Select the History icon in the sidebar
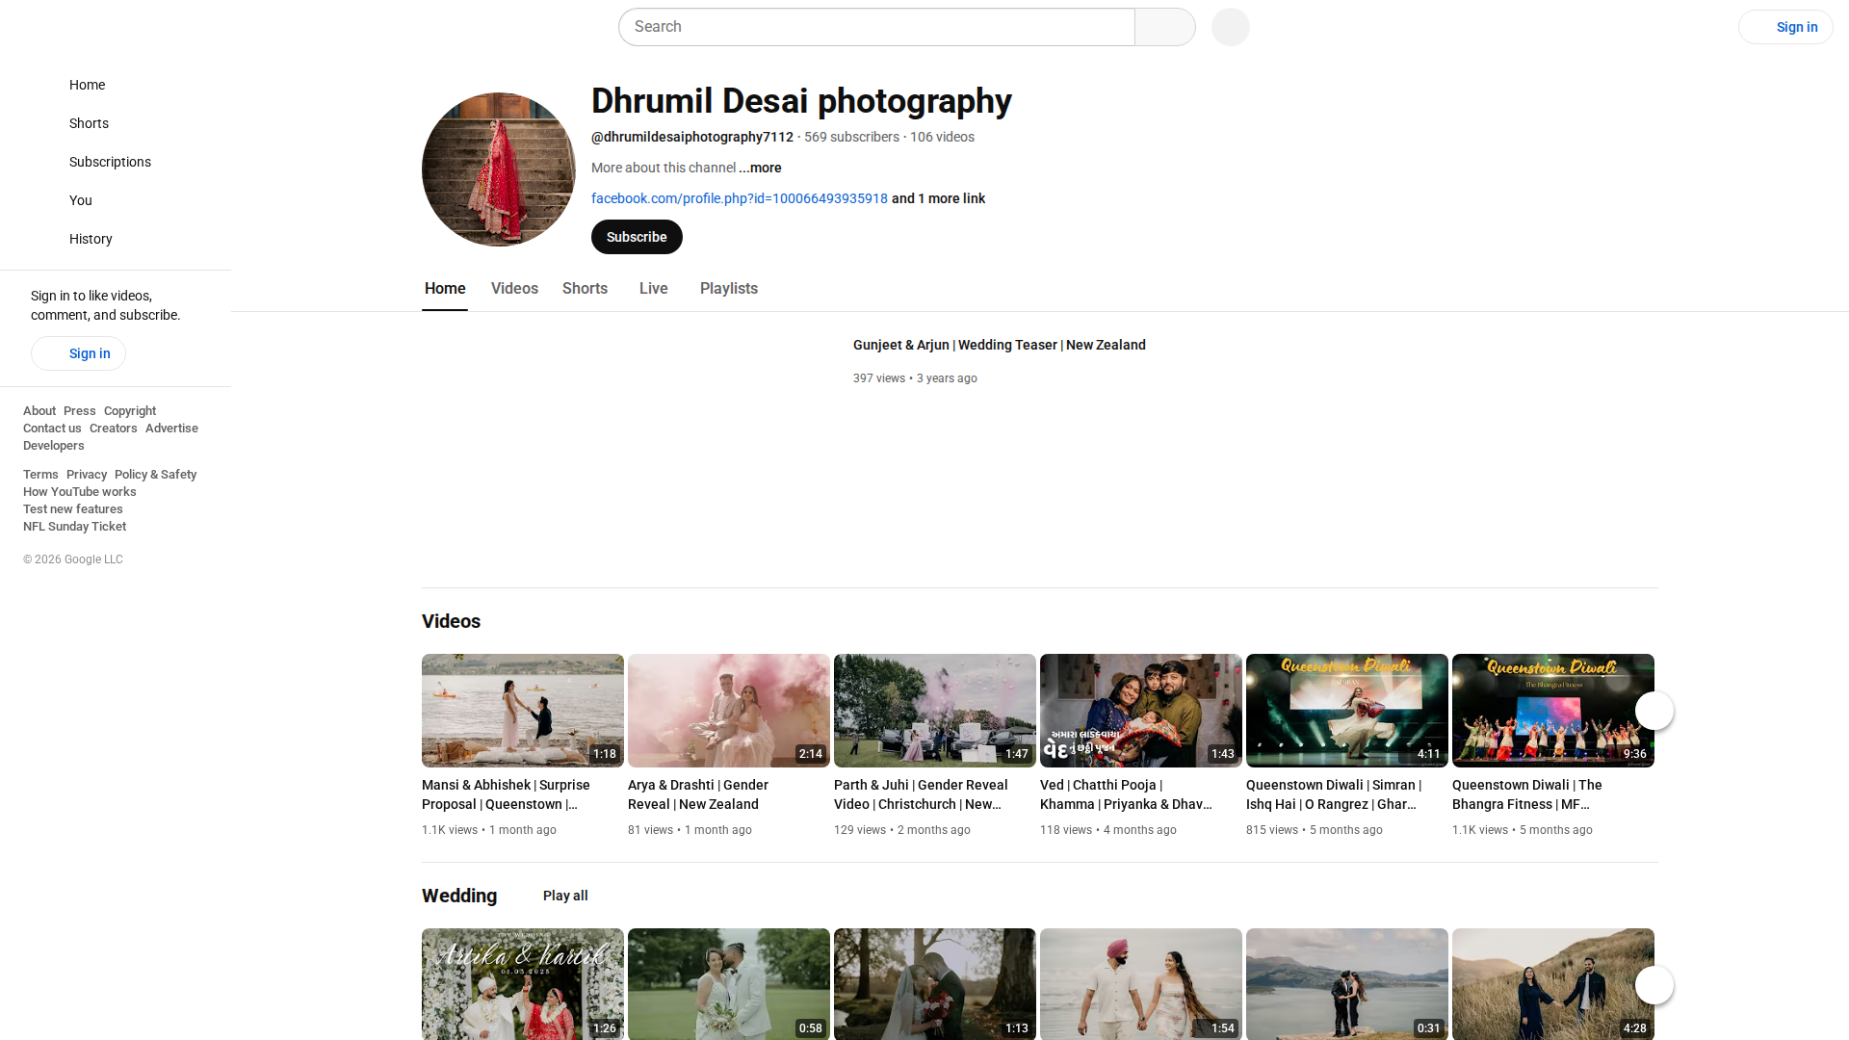The width and height of the screenshot is (1849, 1040). 42,239
